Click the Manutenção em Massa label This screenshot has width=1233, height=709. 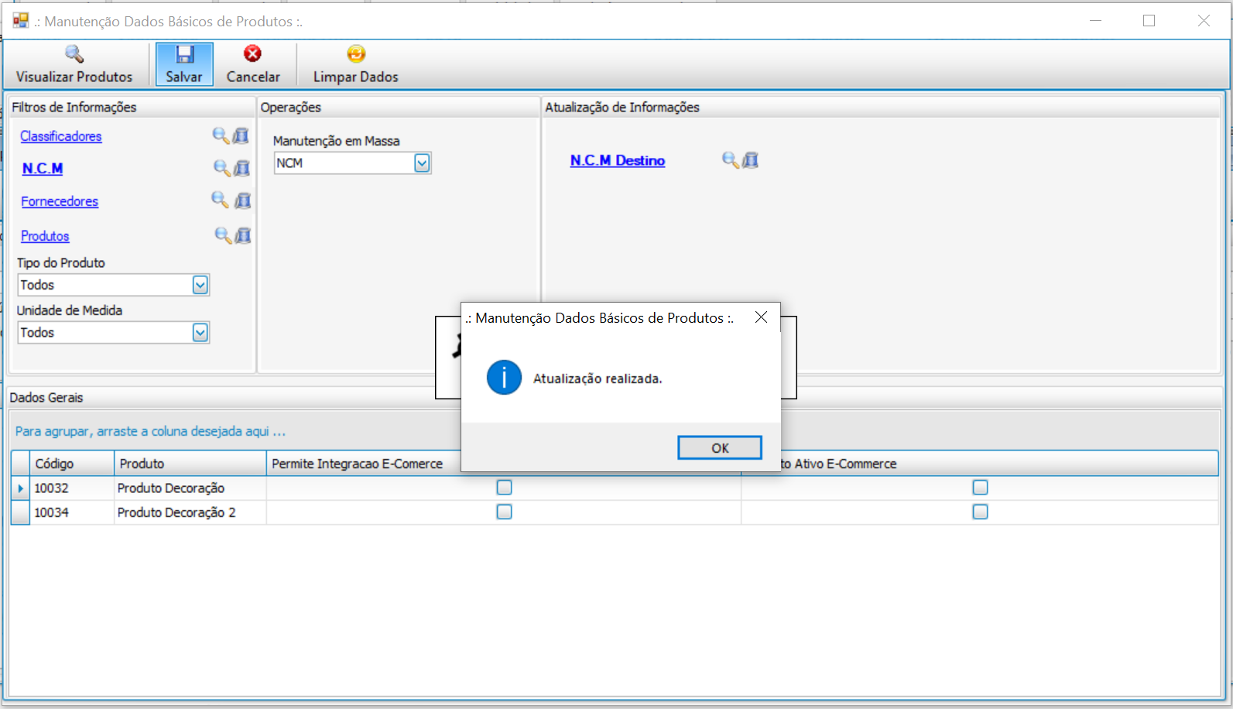tap(336, 141)
